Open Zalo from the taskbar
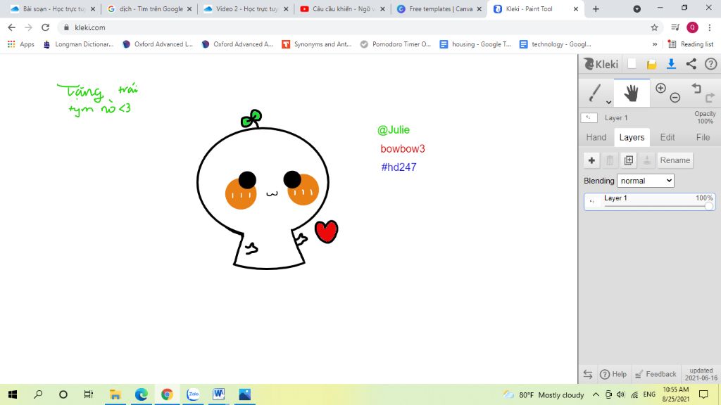This screenshot has height=405, width=721. pos(193,394)
